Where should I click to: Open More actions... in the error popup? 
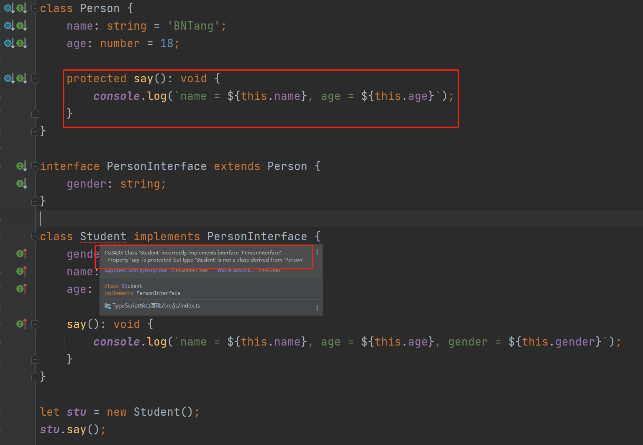point(236,270)
